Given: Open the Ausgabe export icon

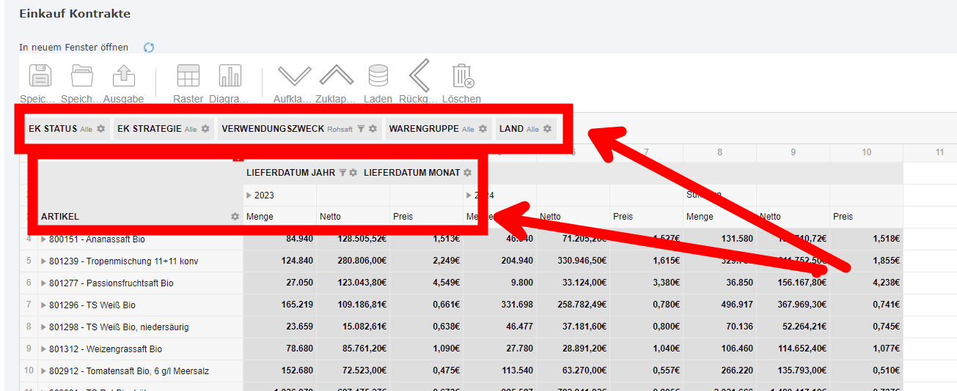Looking at the screenshot, I should point(123,76).
